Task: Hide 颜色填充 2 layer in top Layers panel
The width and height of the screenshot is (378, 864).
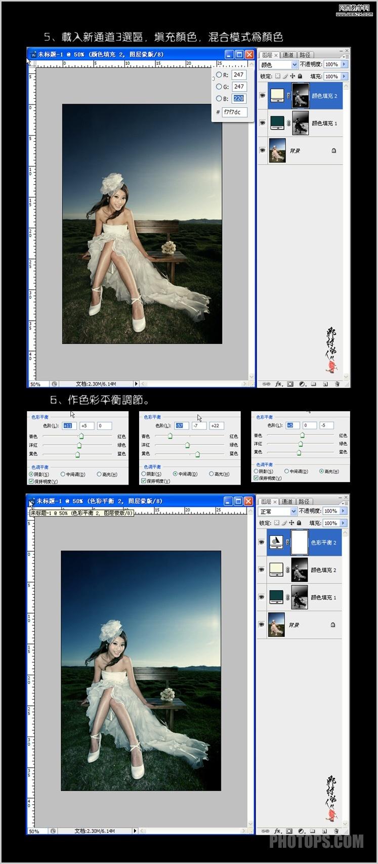Action: 262,96
